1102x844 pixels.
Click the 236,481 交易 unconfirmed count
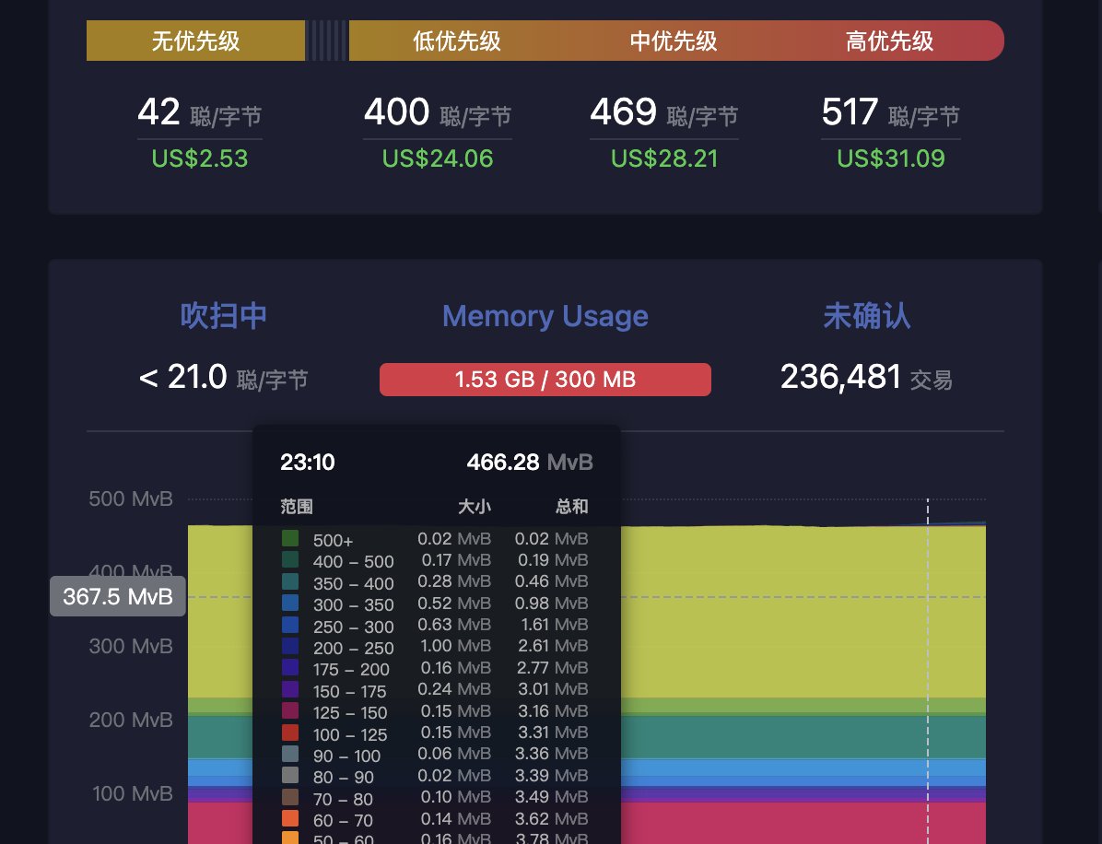866,378
